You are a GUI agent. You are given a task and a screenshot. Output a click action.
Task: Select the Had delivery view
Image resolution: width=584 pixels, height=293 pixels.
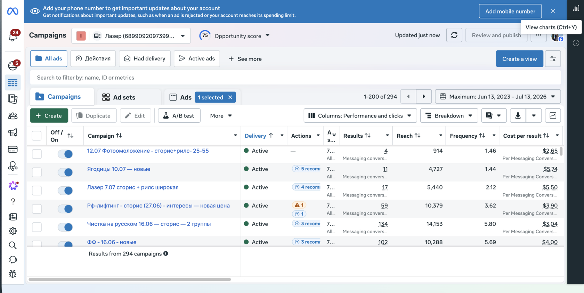coord(145,58)
